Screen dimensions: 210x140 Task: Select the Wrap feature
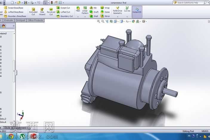tap(105, 8)
